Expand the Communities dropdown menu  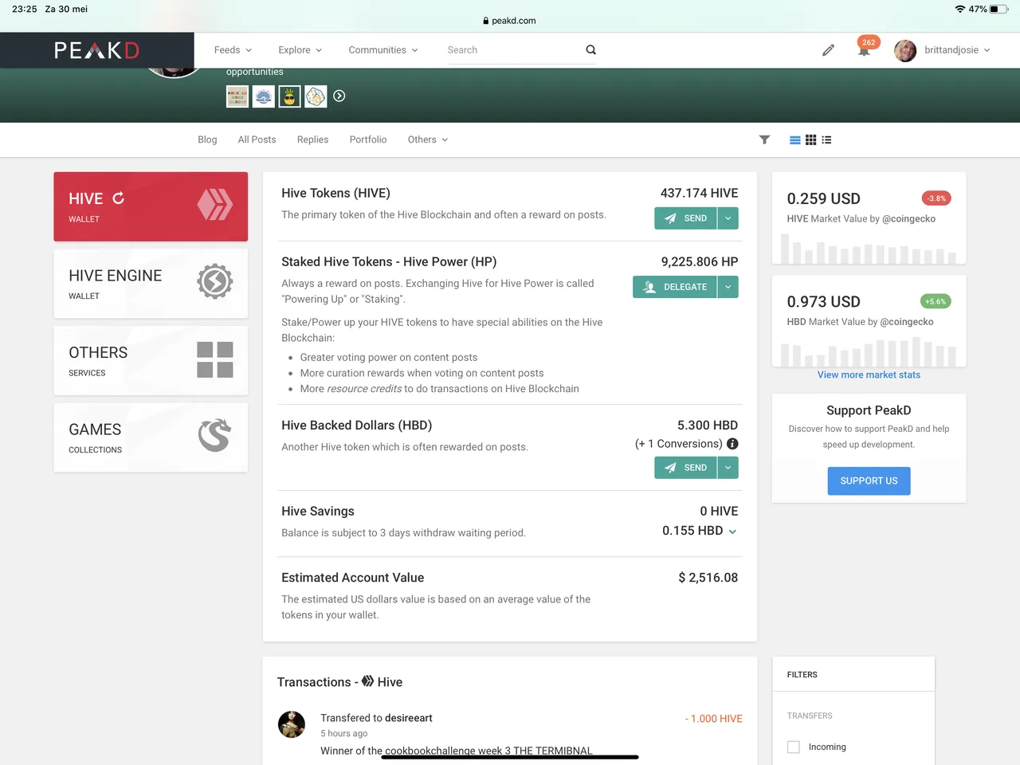click(x=383, y=50)
